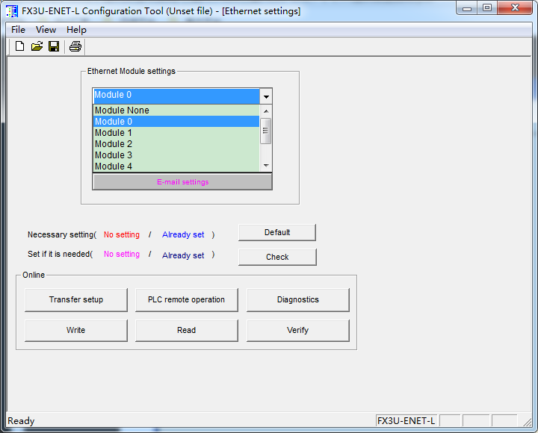
Task: Click 'Already set' beside Necessary setting
Action: coord(183,234)
